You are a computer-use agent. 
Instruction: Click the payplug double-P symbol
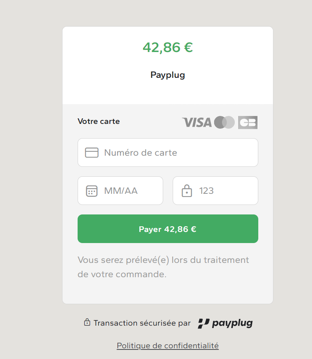coord(203,323)
